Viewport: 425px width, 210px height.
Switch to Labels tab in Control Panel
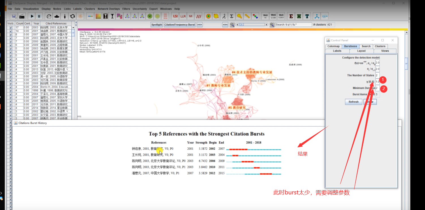click(x=337, y=51)
